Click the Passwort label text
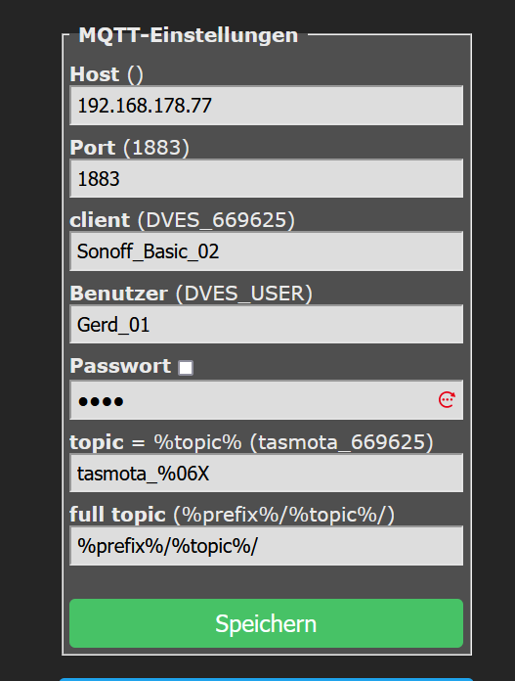The image size is (515, 681). pos(120,366)
